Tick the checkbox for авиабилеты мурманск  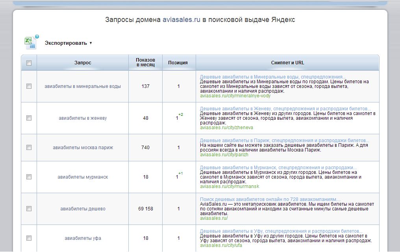29,177
